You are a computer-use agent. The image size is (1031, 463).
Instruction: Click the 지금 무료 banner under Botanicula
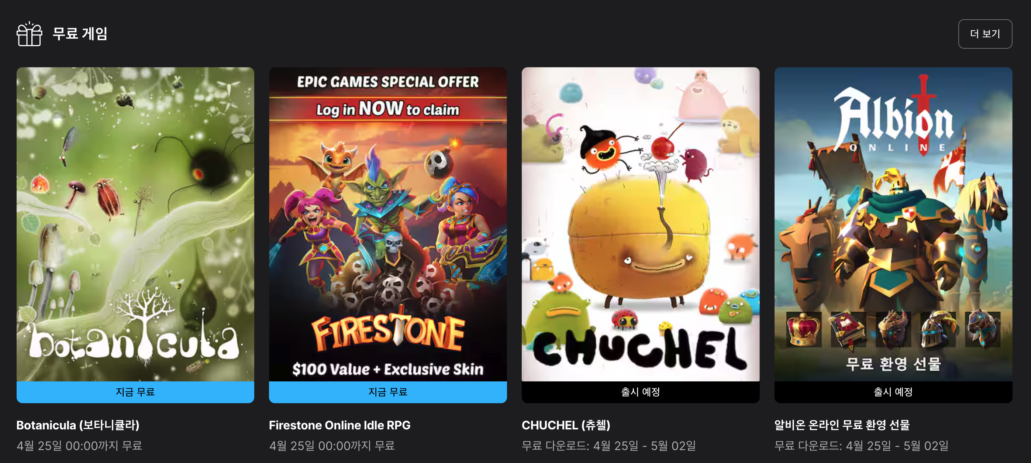point(135,392)
